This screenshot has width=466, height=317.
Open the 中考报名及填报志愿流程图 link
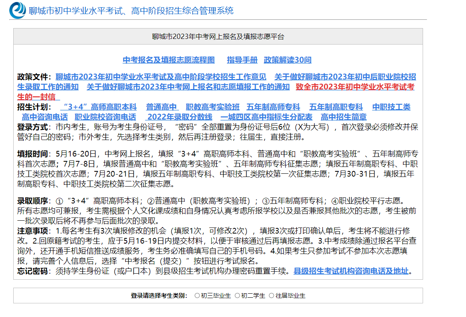[x=169, y=60]
